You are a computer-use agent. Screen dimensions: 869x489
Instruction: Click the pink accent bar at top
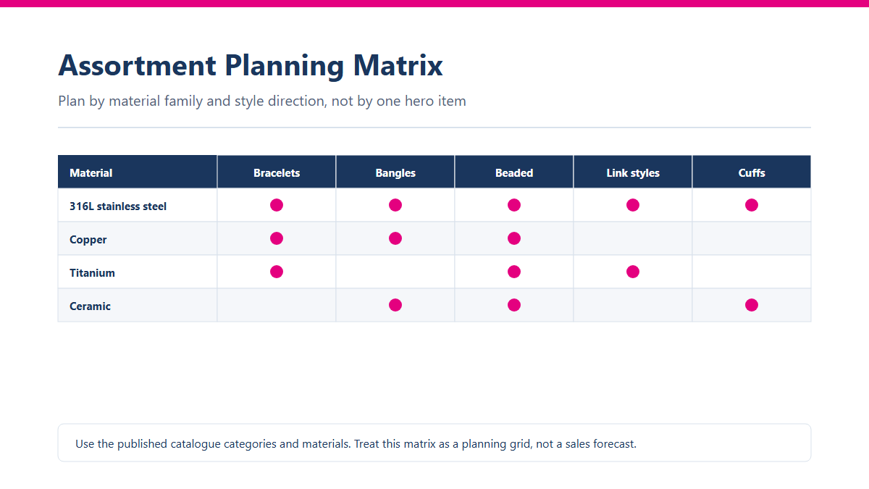[434, 4]
